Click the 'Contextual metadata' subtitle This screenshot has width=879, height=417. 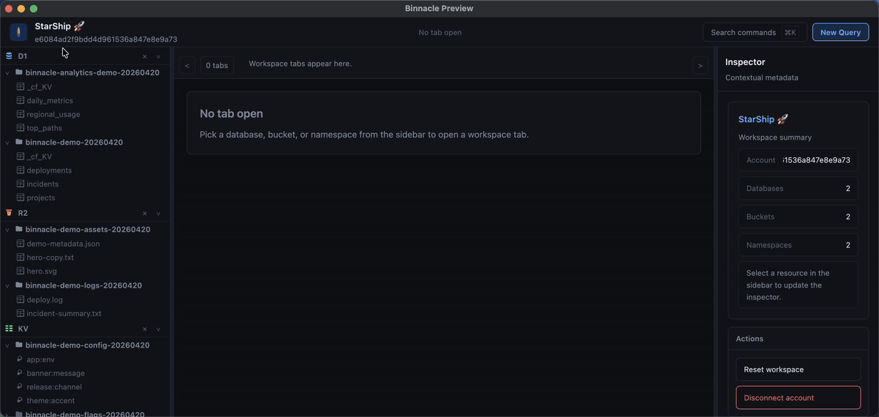click(762, 78)
